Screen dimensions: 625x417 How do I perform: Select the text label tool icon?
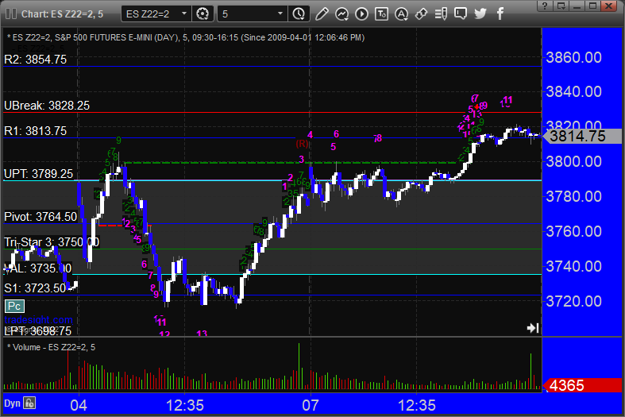tap(381, 14)
